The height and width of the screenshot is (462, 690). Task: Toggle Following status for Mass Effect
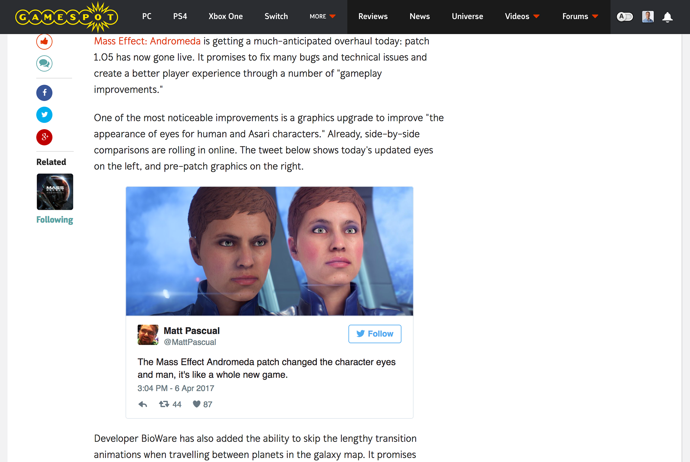click(x=55, y=219)
